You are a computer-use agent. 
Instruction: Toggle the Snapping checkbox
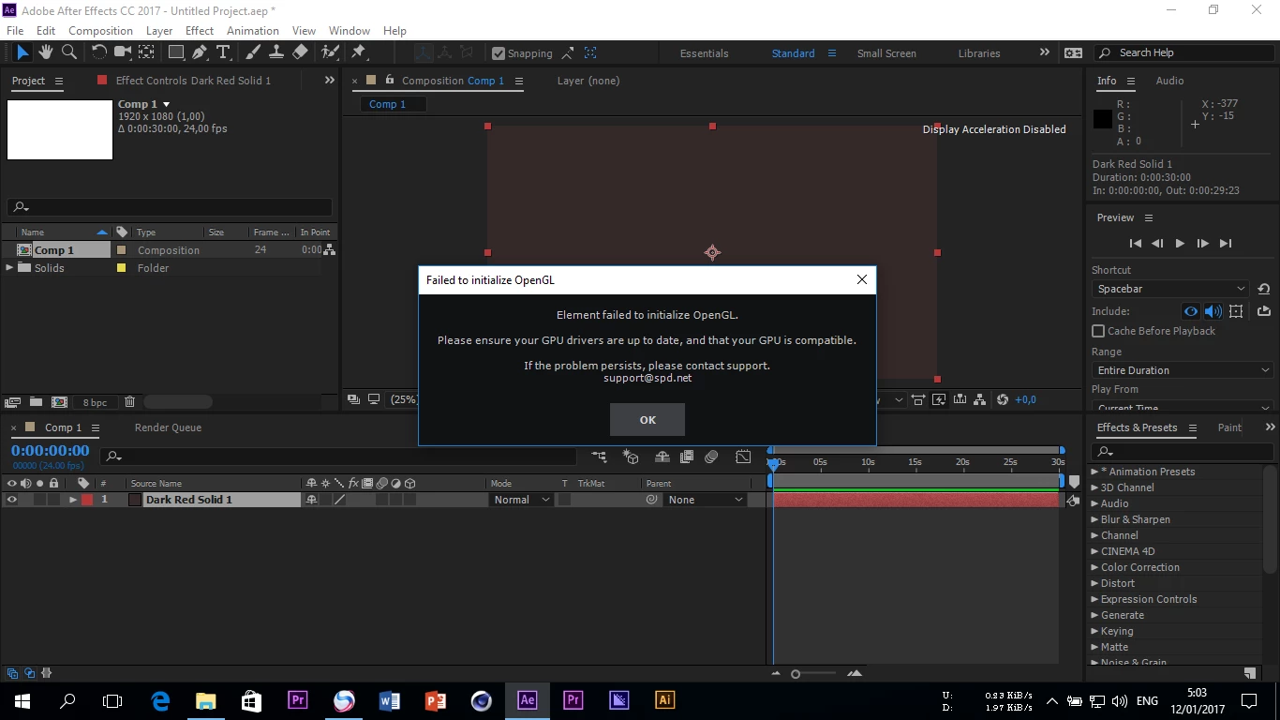point(499,53)
